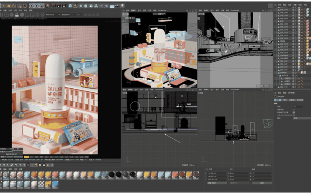311x194 pixels.
Task: Click the Render View clapboard icon
Action: (54, 6)
